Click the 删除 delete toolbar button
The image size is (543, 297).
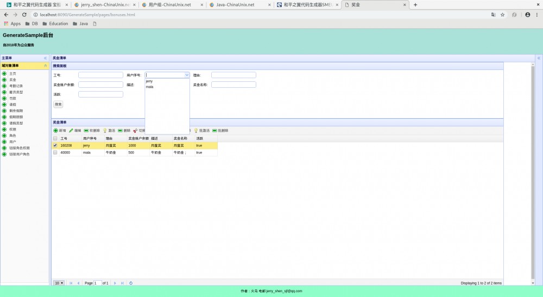pyautogui.click(x=124, y=131)
